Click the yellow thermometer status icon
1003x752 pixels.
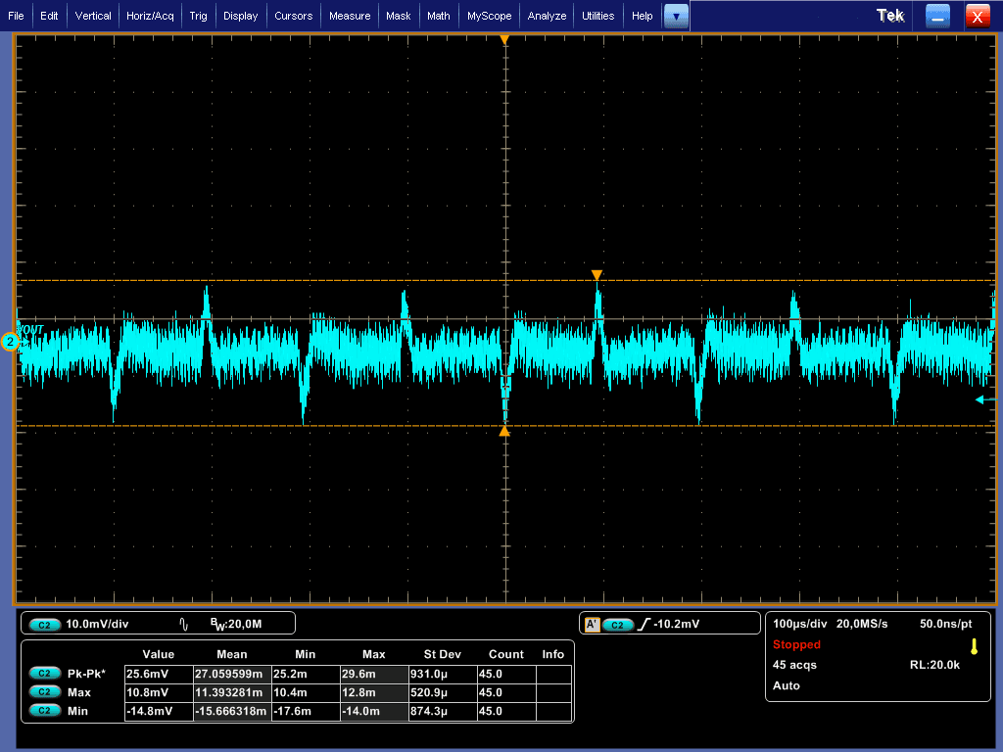(974, 646)
